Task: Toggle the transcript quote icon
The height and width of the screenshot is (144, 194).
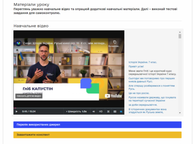Action: (121, 112)
